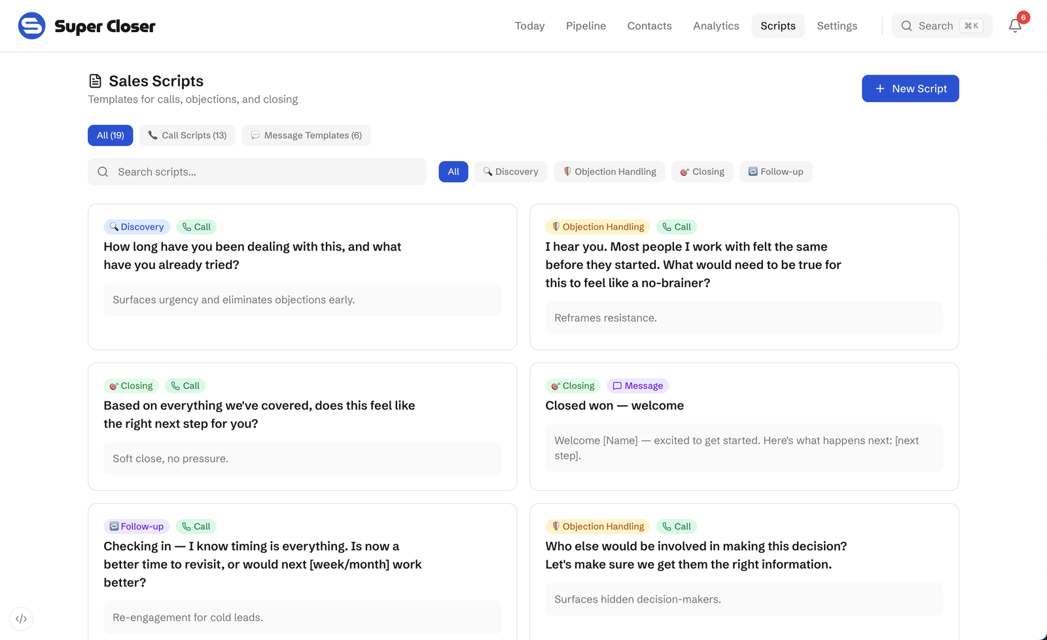The width and height of the screenshot is (1047, 640).
Task: Switch to Analytics
Action: point(716,26)
